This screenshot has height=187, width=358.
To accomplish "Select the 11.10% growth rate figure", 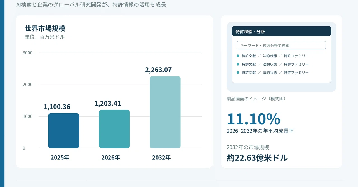I will pyautogui.click(x=253, y=119).
